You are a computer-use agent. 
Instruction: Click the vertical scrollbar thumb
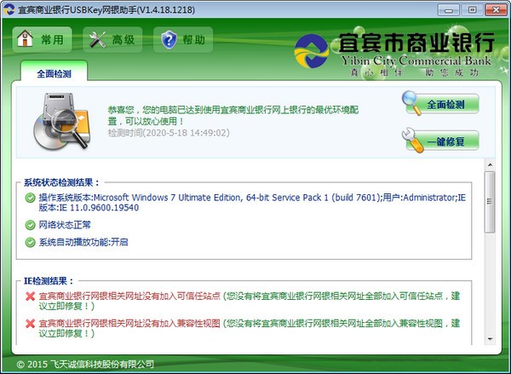click(x=490, y=202)
